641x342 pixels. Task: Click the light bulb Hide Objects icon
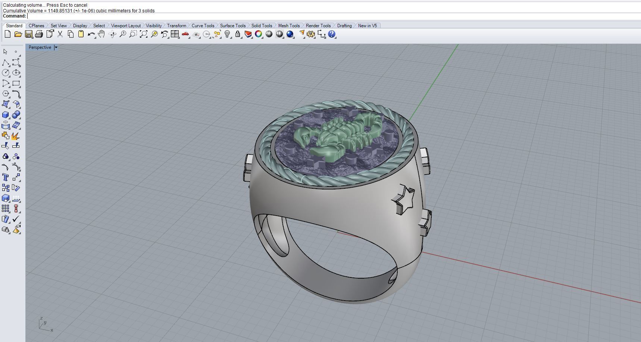pos(227,34)
